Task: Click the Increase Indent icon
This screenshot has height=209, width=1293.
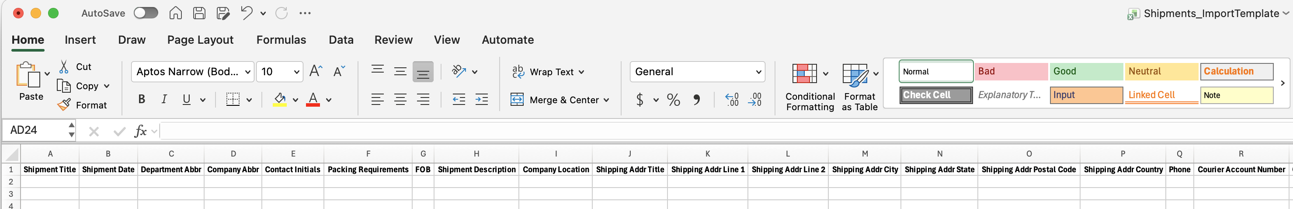Action: pos(481,100)
